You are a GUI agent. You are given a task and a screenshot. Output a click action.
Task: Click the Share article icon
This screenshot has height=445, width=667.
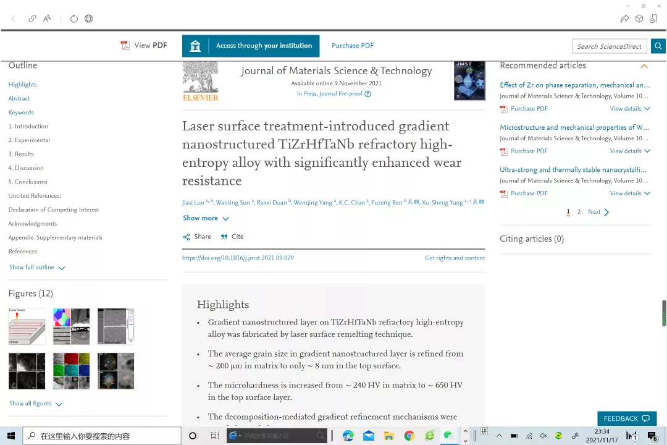187,237
